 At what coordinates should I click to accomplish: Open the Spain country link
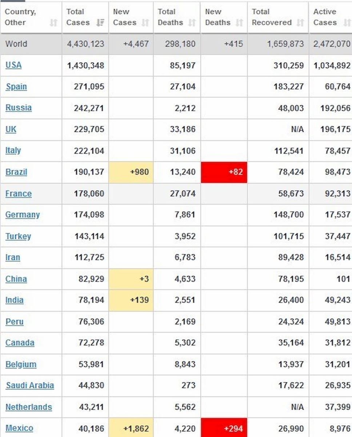(x=16, y=87)
